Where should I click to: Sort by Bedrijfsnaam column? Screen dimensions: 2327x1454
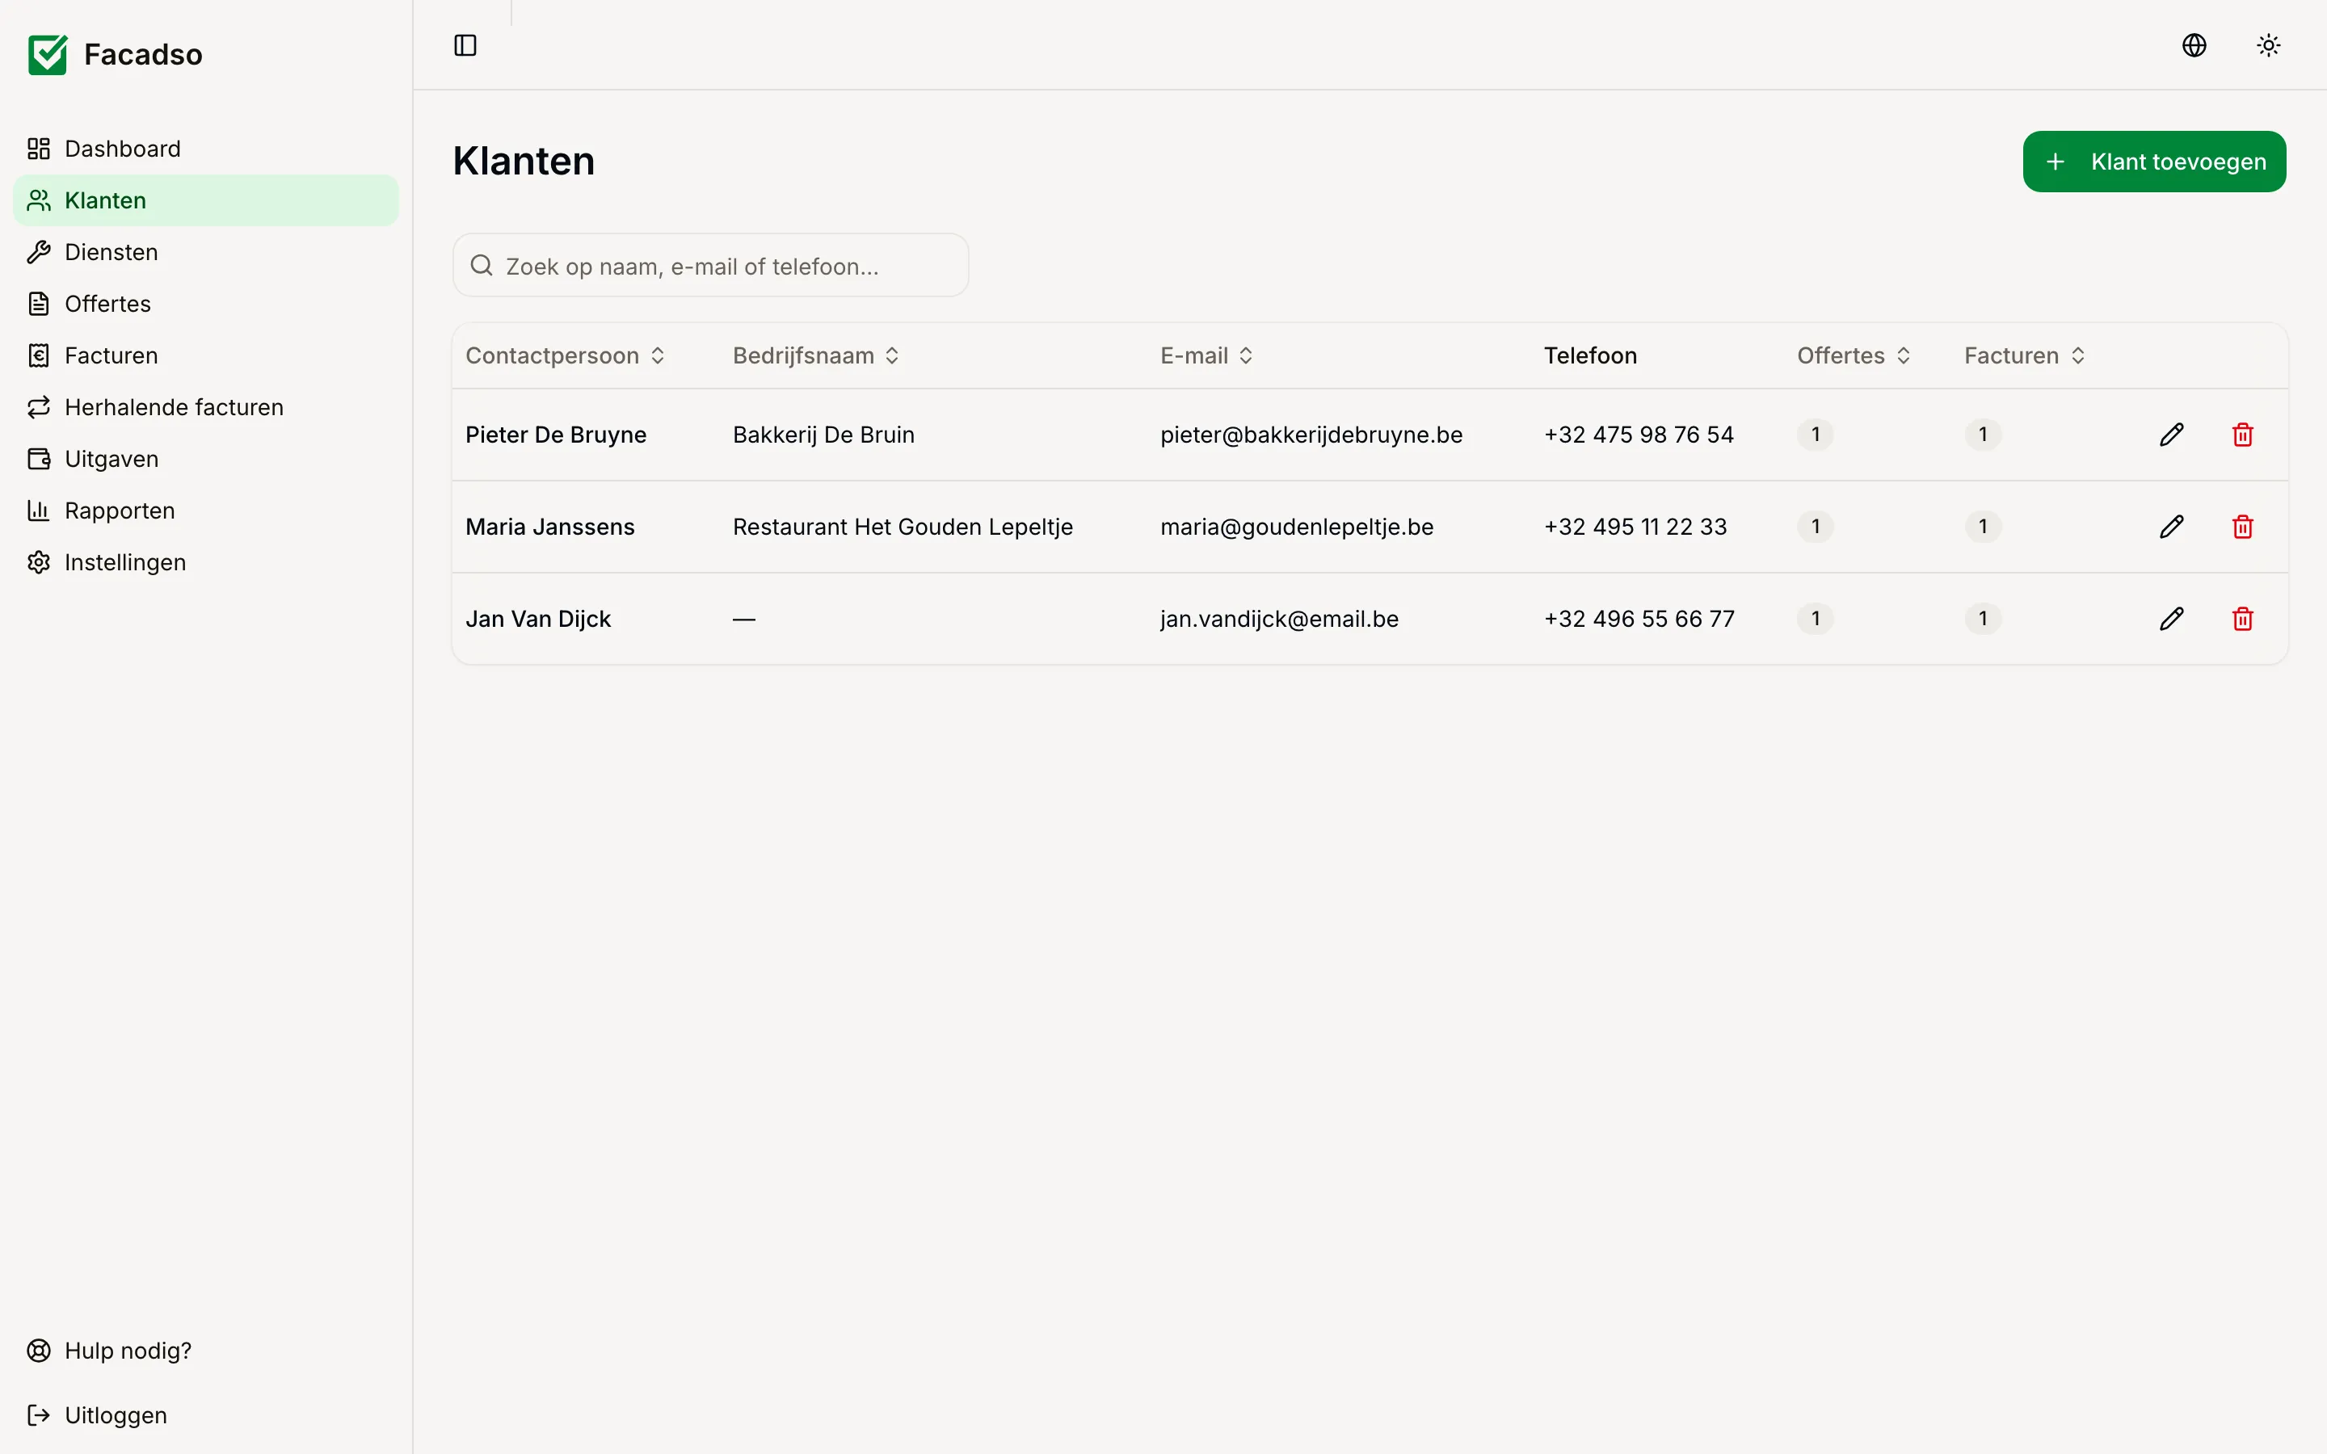[x=816, y=355]
